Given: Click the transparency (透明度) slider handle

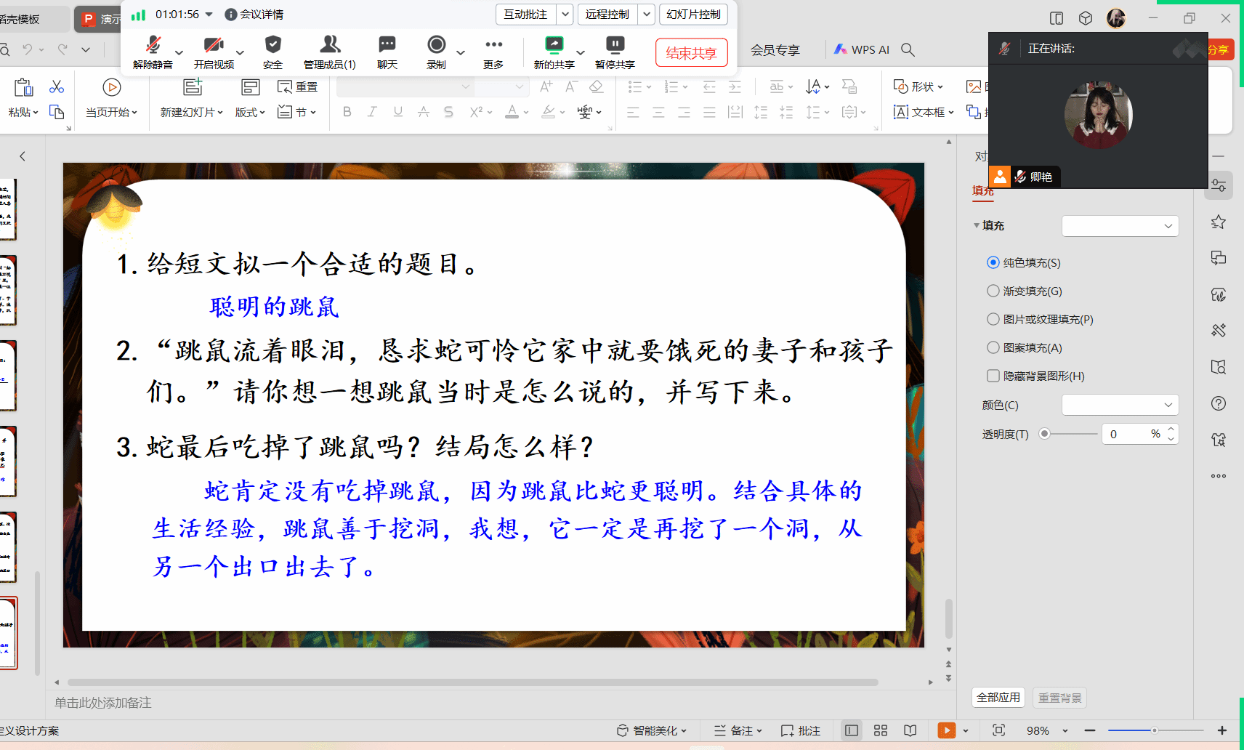Looking at the screenshot, I should [1045, 434].
